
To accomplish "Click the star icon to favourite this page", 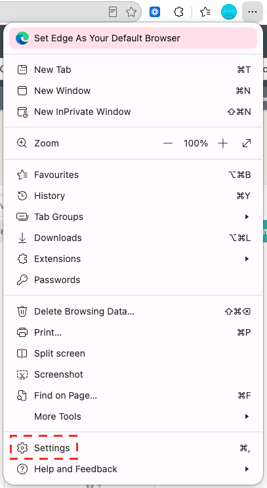I will click(131, 12).
